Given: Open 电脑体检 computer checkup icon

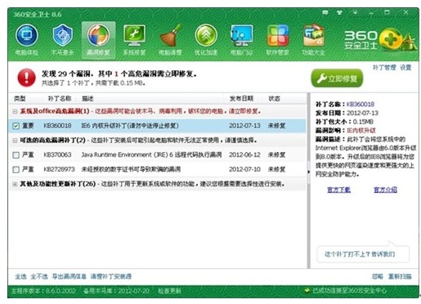Looking at the screenshot, I should 26,40.
